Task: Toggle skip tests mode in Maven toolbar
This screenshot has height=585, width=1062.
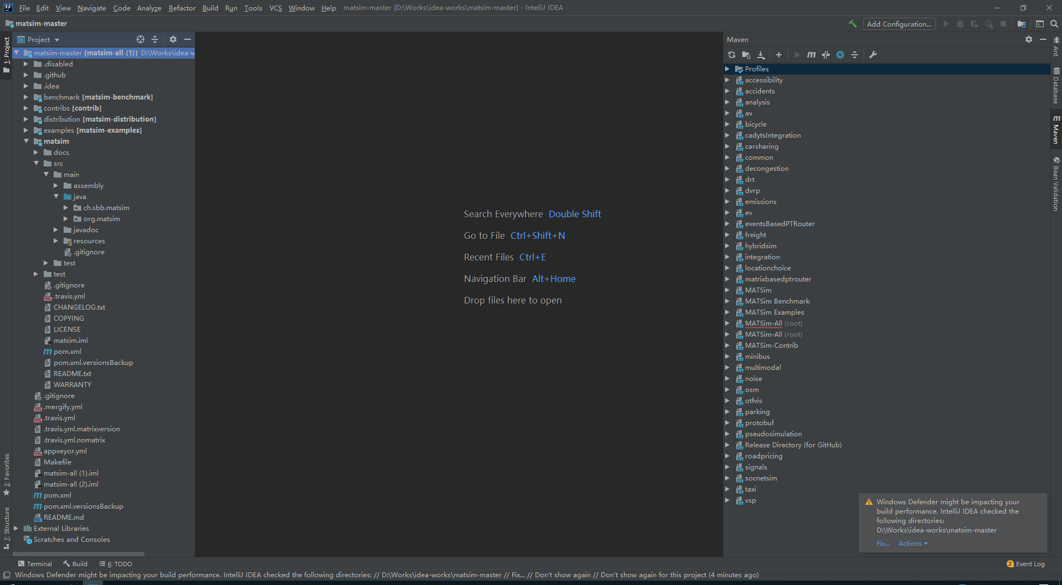Action: click(826, 55)
